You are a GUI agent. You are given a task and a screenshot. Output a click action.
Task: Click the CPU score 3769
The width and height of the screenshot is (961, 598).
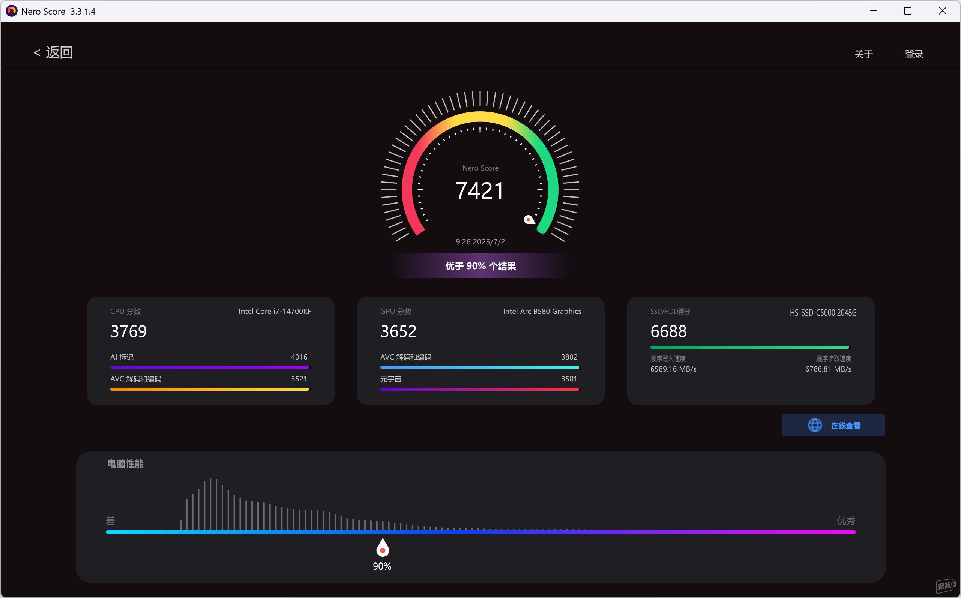[129, 331]
